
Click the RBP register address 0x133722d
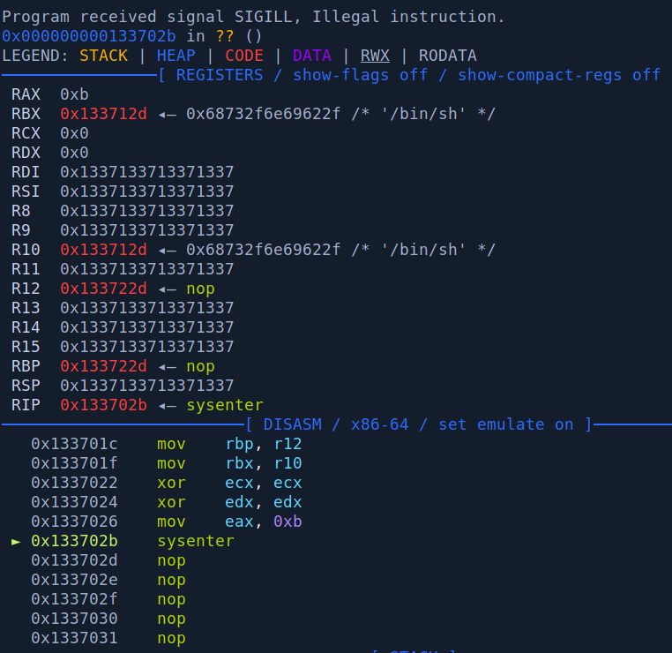coord(103,366)
